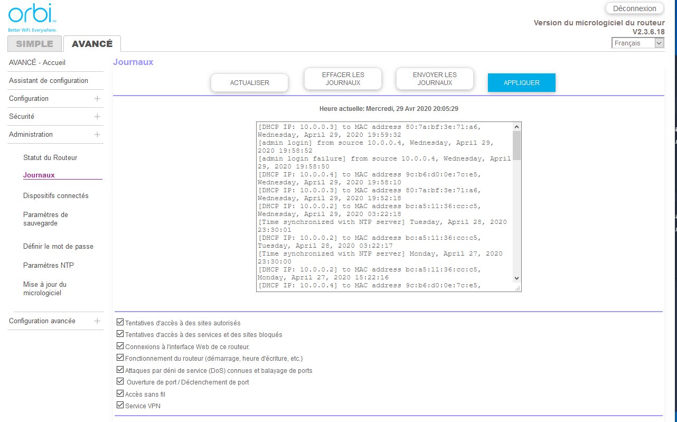Open the Français language dropdown
This screenshot has width=677, height=422.
637,43
